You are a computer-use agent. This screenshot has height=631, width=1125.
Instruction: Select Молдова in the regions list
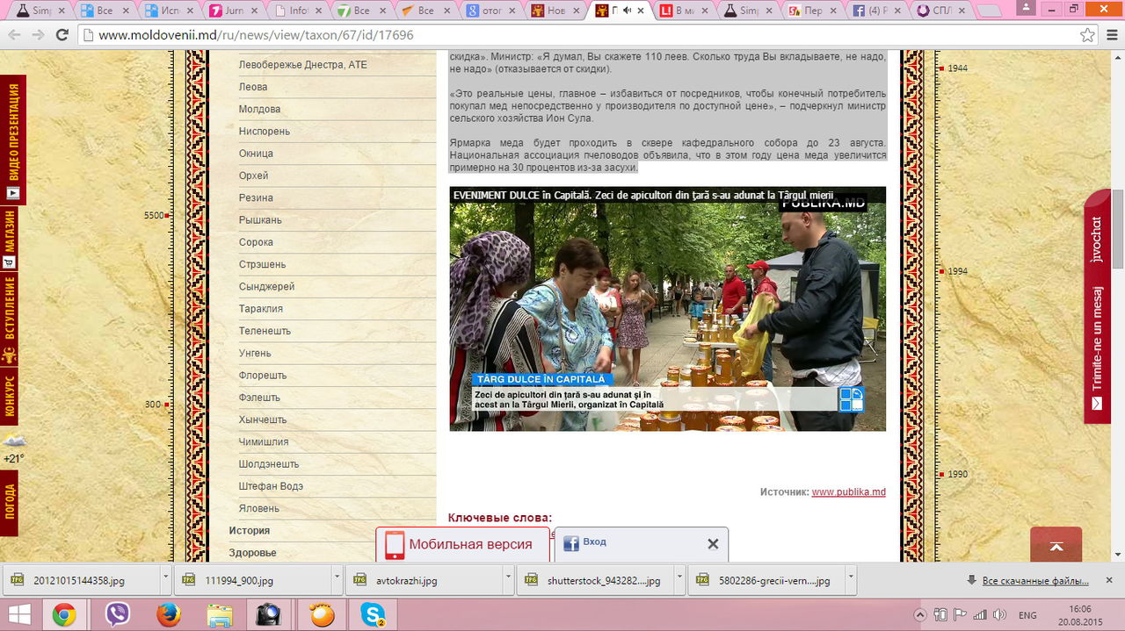259,109
